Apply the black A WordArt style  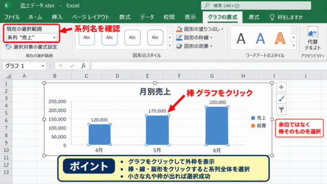(241, 39)
